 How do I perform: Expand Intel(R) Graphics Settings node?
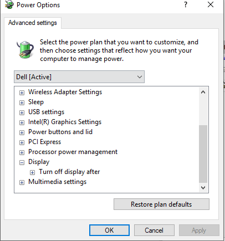coord(22,122)
